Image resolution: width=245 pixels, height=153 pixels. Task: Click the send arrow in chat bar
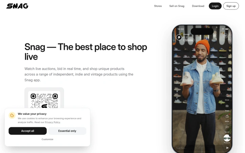[x=227, y=148]
